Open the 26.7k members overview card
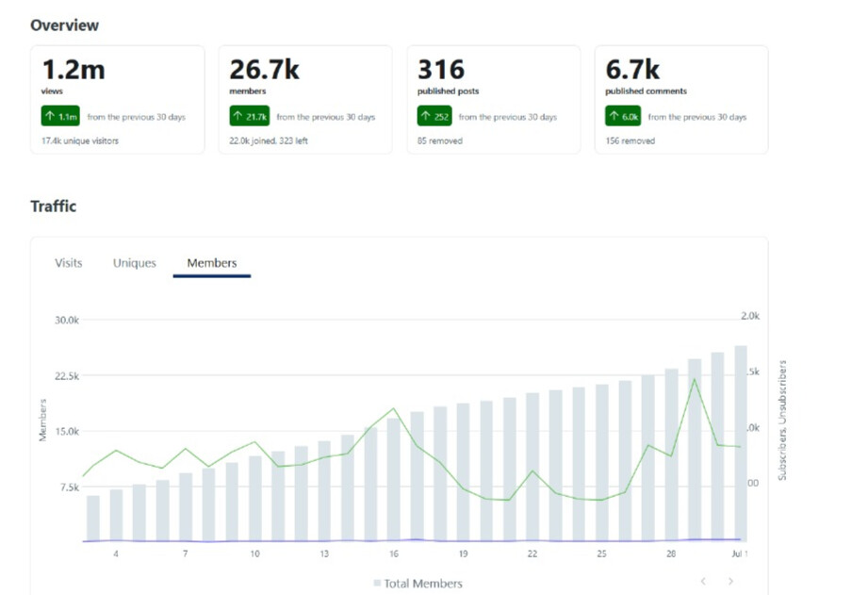This screenshot has width=868, height=595. tap(305, 100)
